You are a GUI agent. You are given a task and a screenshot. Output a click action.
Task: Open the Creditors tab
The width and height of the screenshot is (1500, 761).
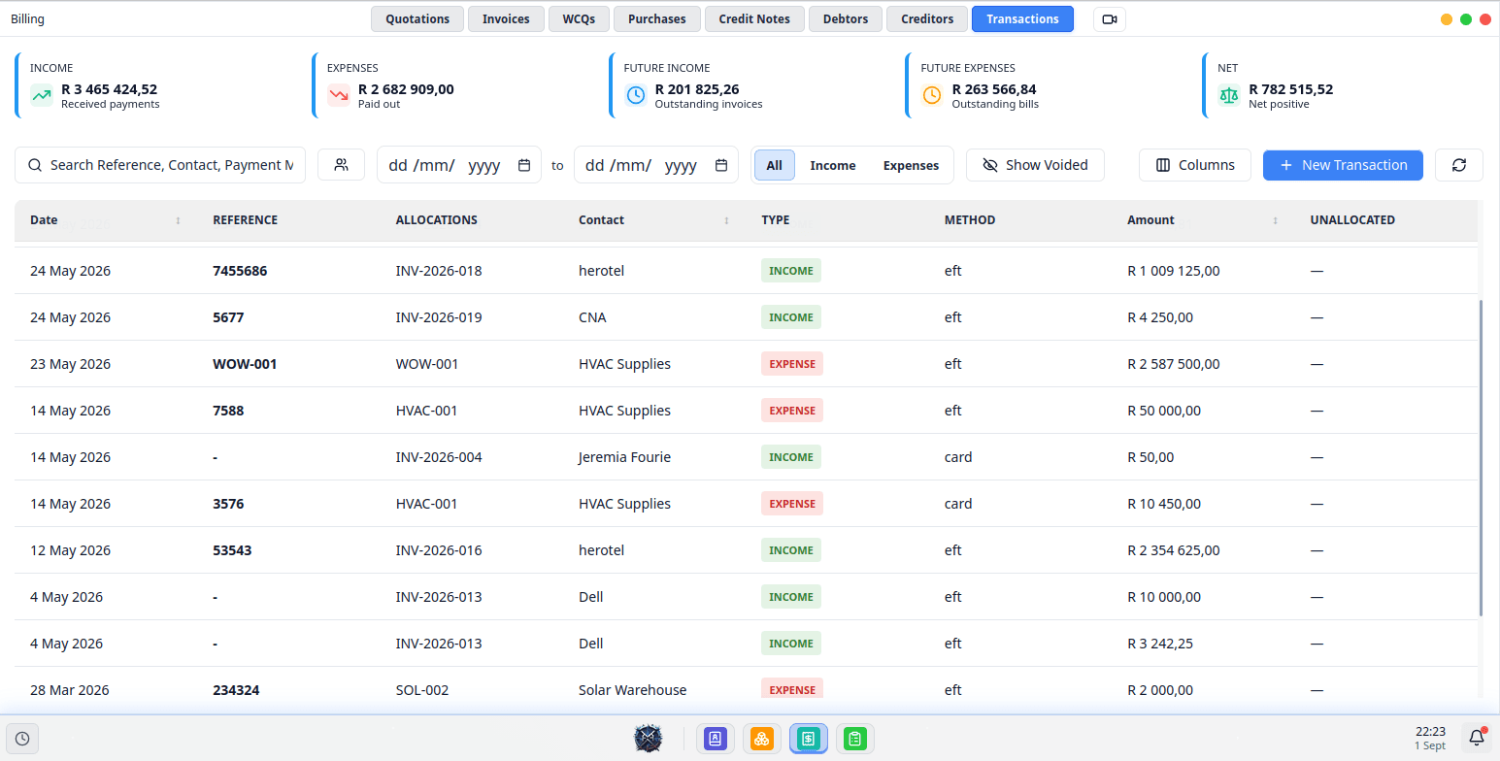(927, 19)
